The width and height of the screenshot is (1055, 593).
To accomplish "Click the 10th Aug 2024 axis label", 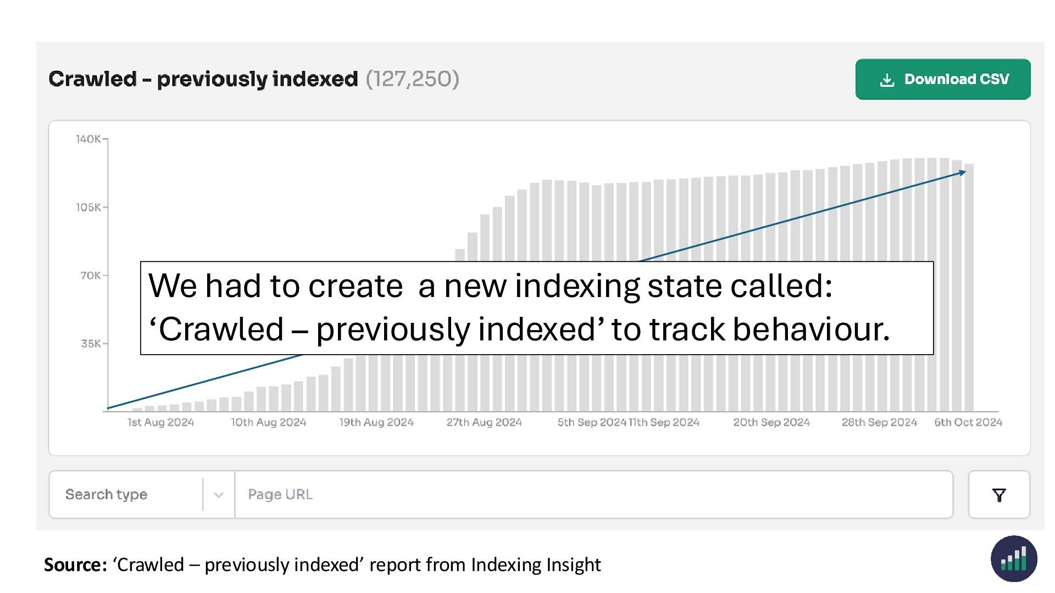I will [268, 422].
